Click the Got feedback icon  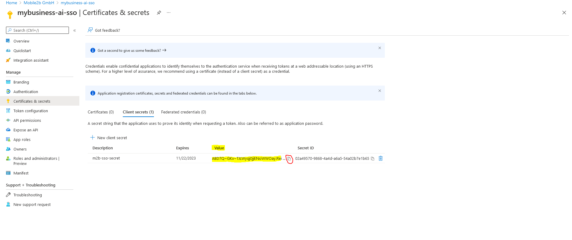point(90,30)
